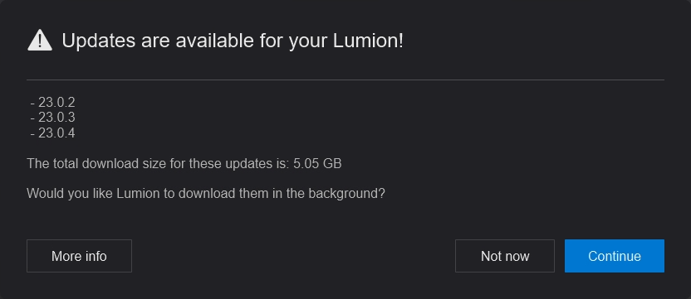Click the total download size text

tap(184, 163)
